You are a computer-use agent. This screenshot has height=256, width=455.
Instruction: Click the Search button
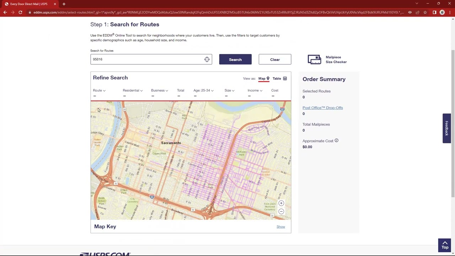pos(235,59)
